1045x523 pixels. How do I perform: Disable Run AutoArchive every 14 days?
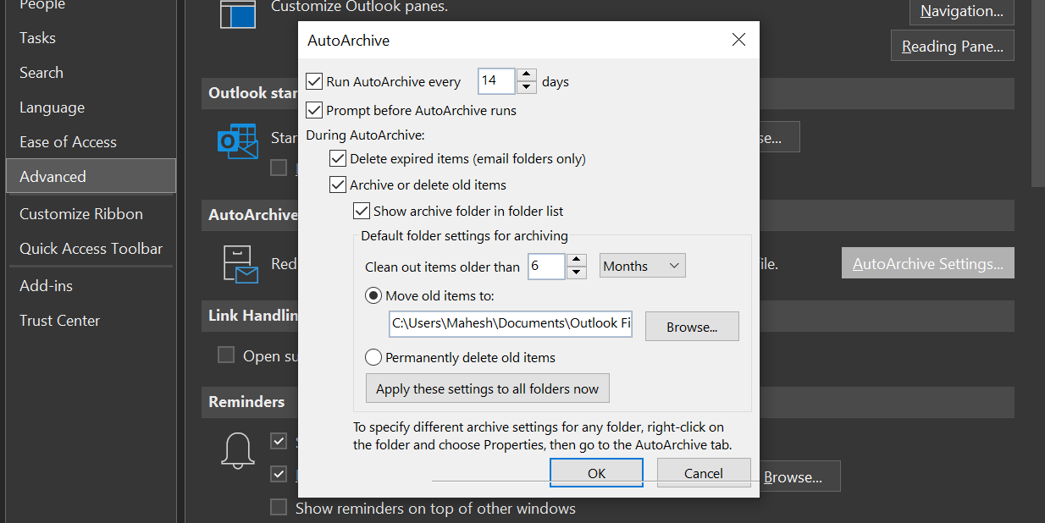pos(314,81)
